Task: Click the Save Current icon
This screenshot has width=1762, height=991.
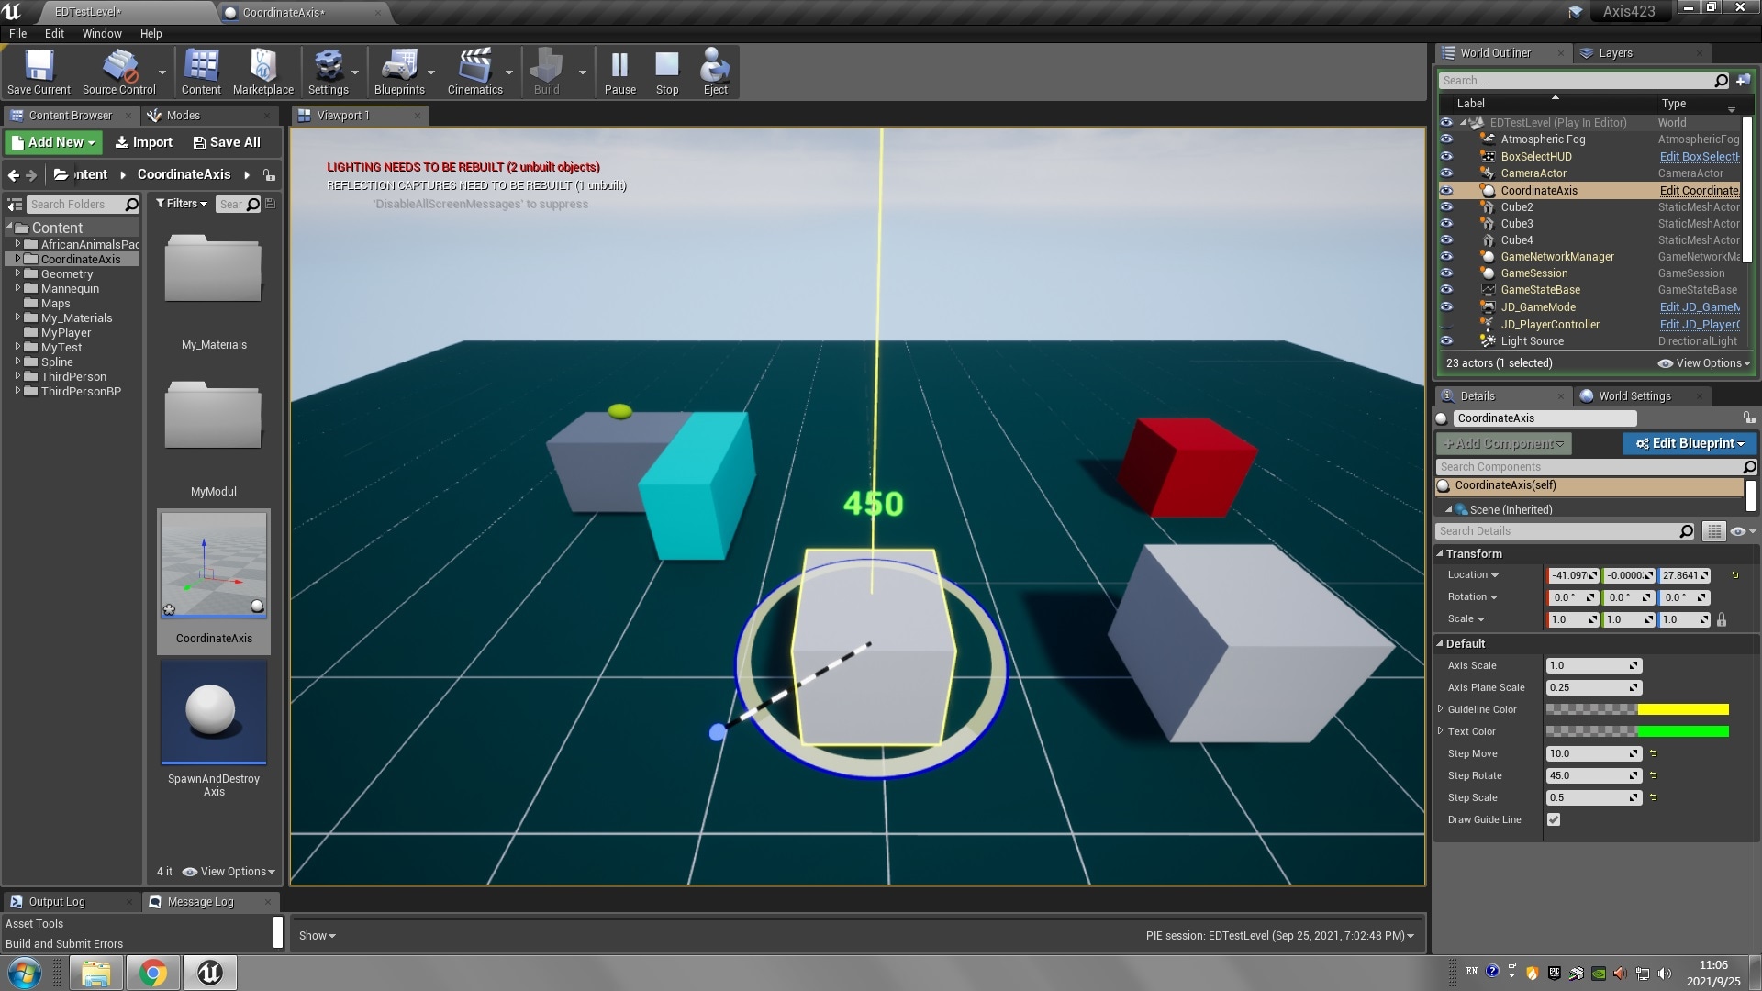Action: (38, 69)
